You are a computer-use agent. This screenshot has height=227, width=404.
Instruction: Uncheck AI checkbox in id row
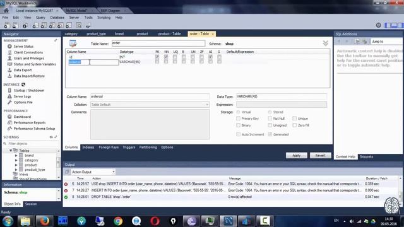click(210, 57)
